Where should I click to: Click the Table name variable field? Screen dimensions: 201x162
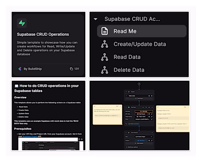(x=141, y=117)
